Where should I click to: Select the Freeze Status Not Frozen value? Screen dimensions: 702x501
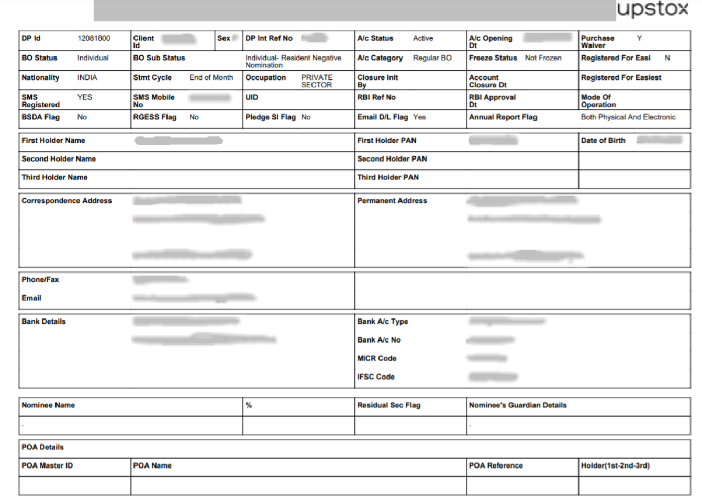[x=543, y=58]
